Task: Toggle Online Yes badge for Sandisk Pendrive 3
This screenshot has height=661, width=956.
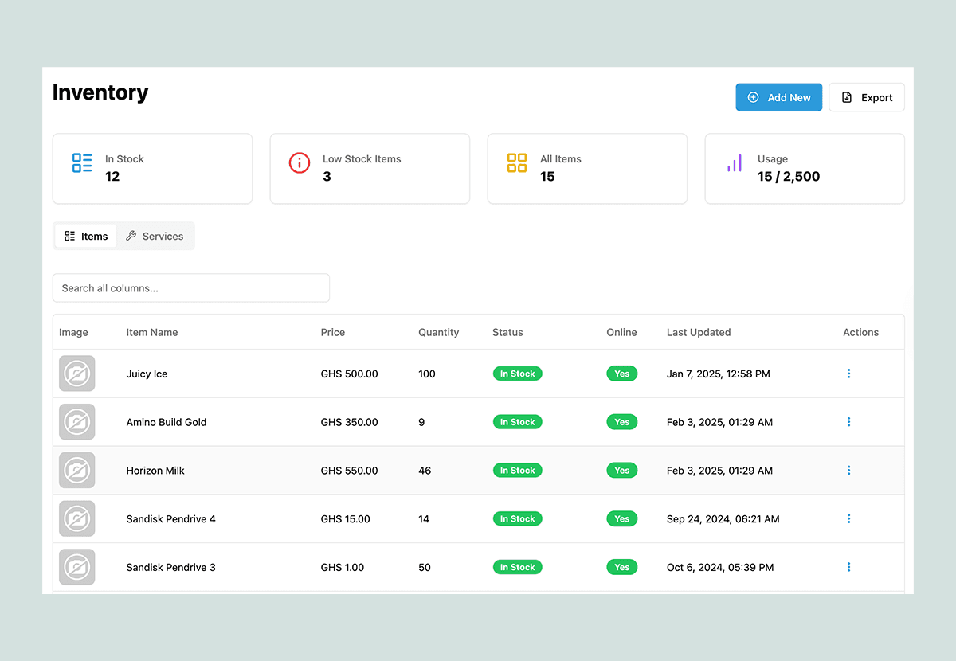Action: tap(621, 568)
